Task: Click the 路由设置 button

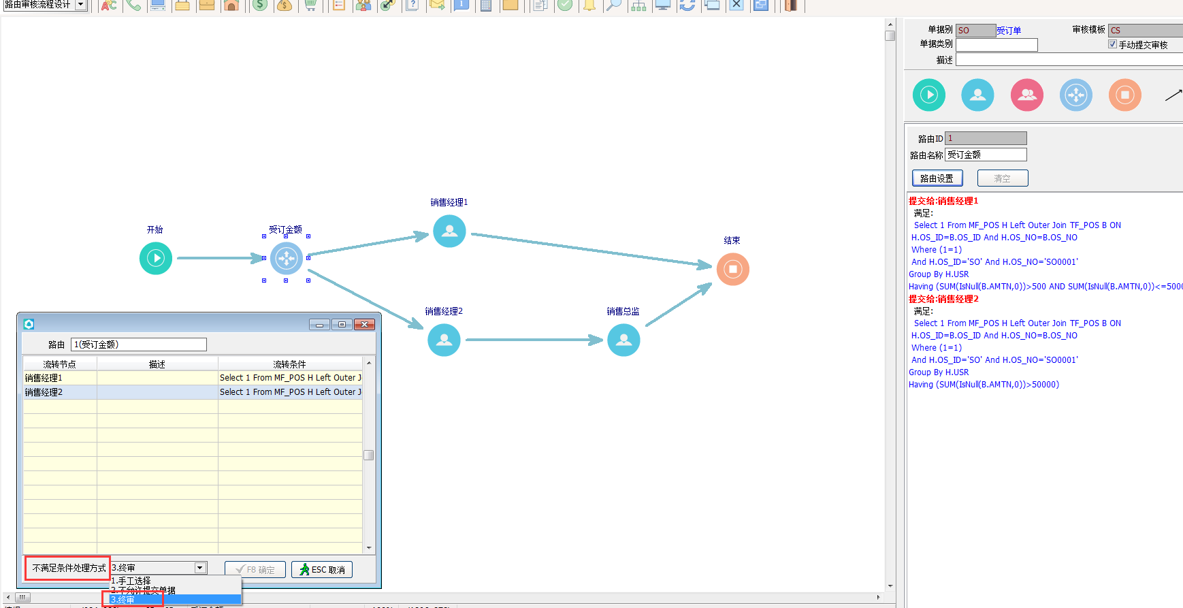Action: tap(937, 178)
